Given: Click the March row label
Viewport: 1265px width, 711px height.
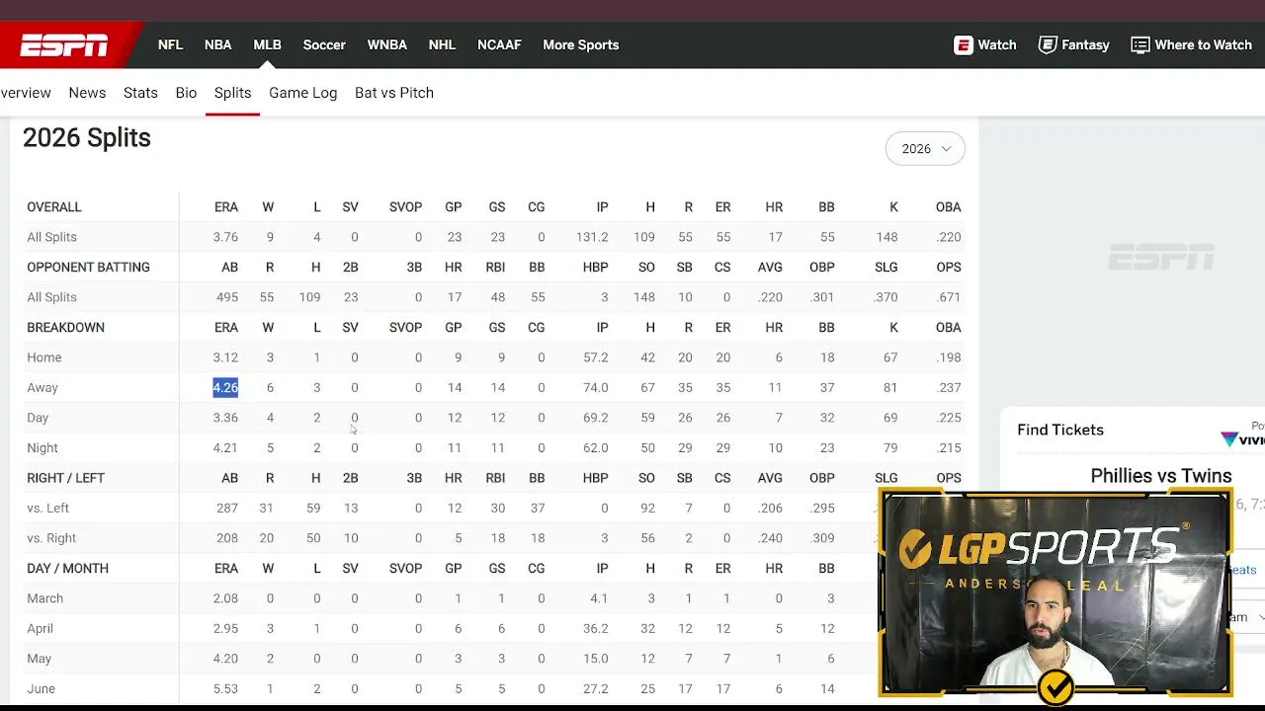Looking at the screenshot, I should click(x=44, y=598).
